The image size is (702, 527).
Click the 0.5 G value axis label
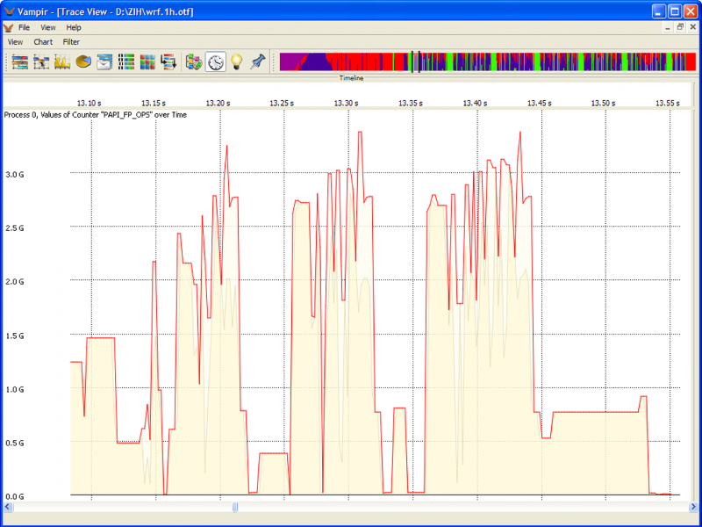(x=15, y=444)
